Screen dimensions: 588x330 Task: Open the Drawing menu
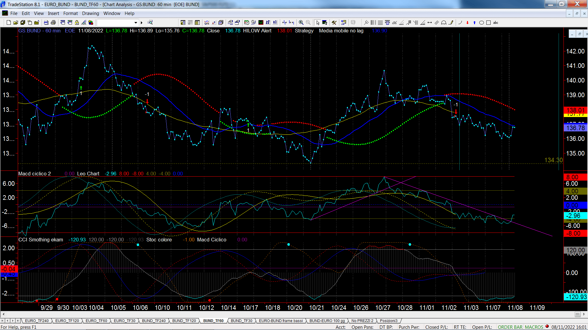tap(90, 13)
